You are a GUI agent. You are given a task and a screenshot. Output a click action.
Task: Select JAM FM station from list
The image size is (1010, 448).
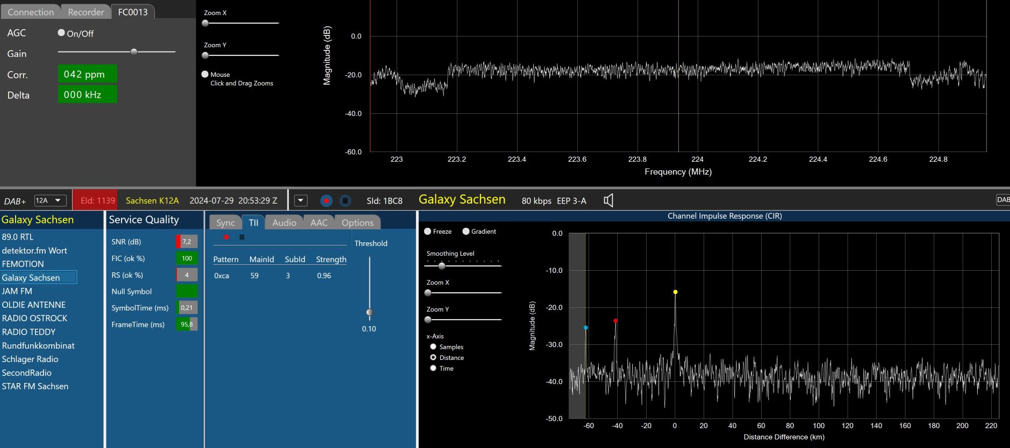click(17, 291)
